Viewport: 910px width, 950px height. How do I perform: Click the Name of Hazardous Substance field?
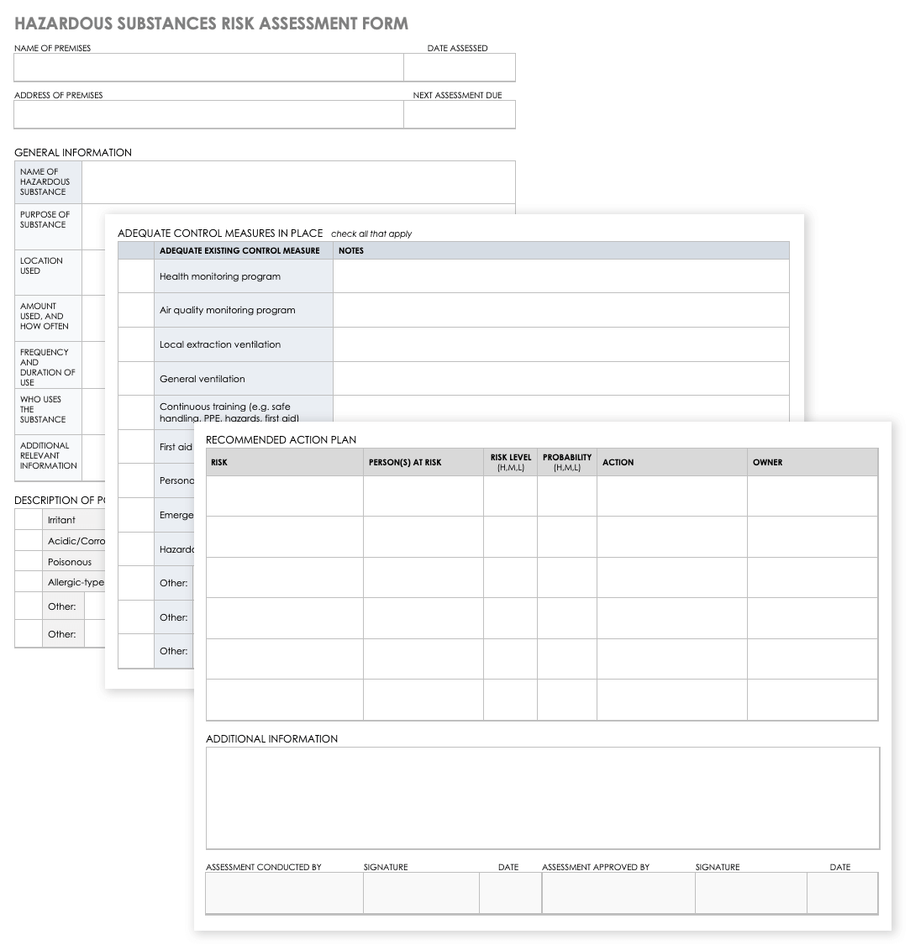coord(298,181)
